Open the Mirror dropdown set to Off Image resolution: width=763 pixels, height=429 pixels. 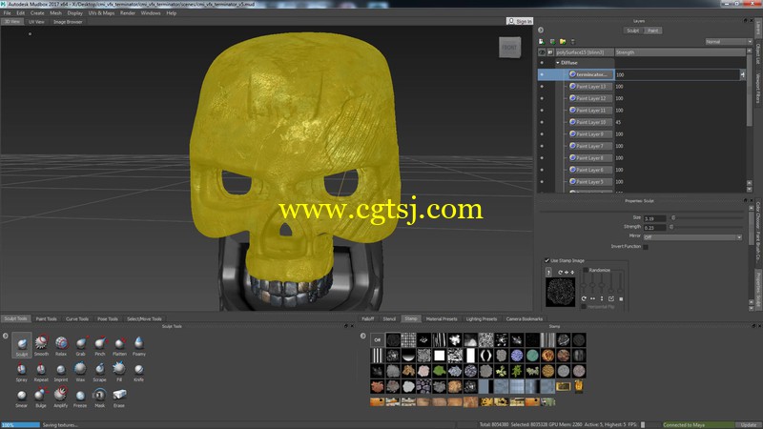click(x=692, y=237)
